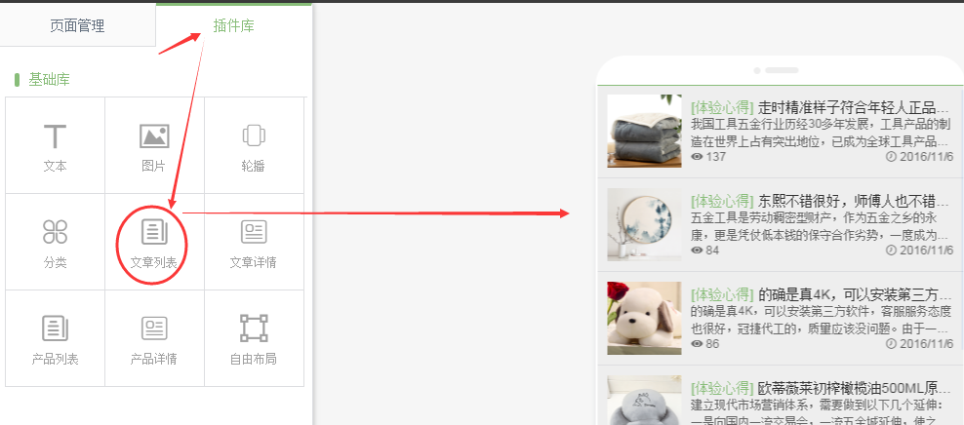Click the plush dog toy thumbnail

point(644,318)
